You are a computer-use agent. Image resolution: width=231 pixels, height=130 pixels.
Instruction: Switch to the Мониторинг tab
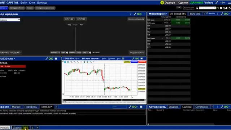pyautogui.click(x=158, y=14)
